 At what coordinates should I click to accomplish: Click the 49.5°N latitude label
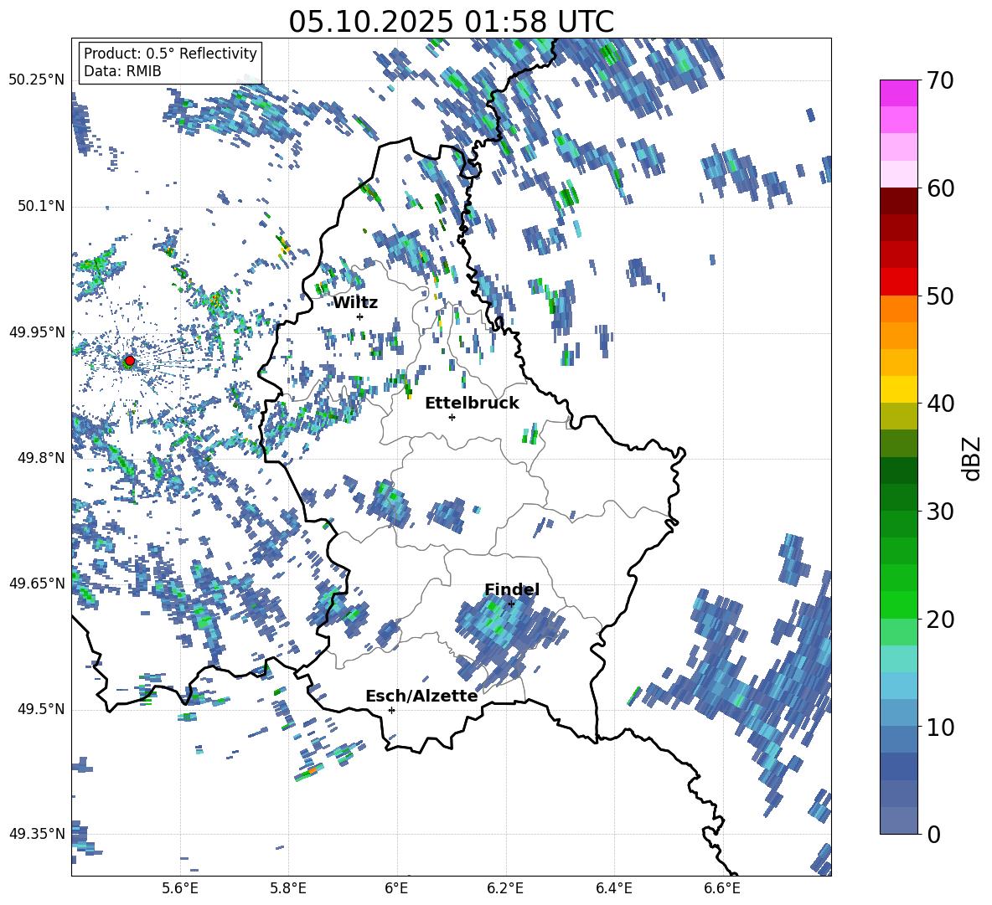pyautogui.click(x=40, y=708)
